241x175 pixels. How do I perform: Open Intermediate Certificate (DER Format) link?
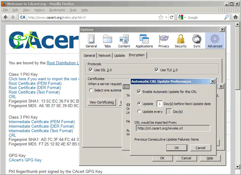point(42,126)
